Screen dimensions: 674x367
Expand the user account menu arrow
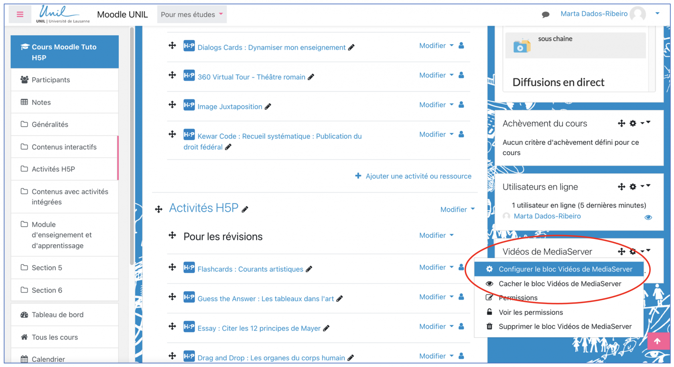point(657,14)
